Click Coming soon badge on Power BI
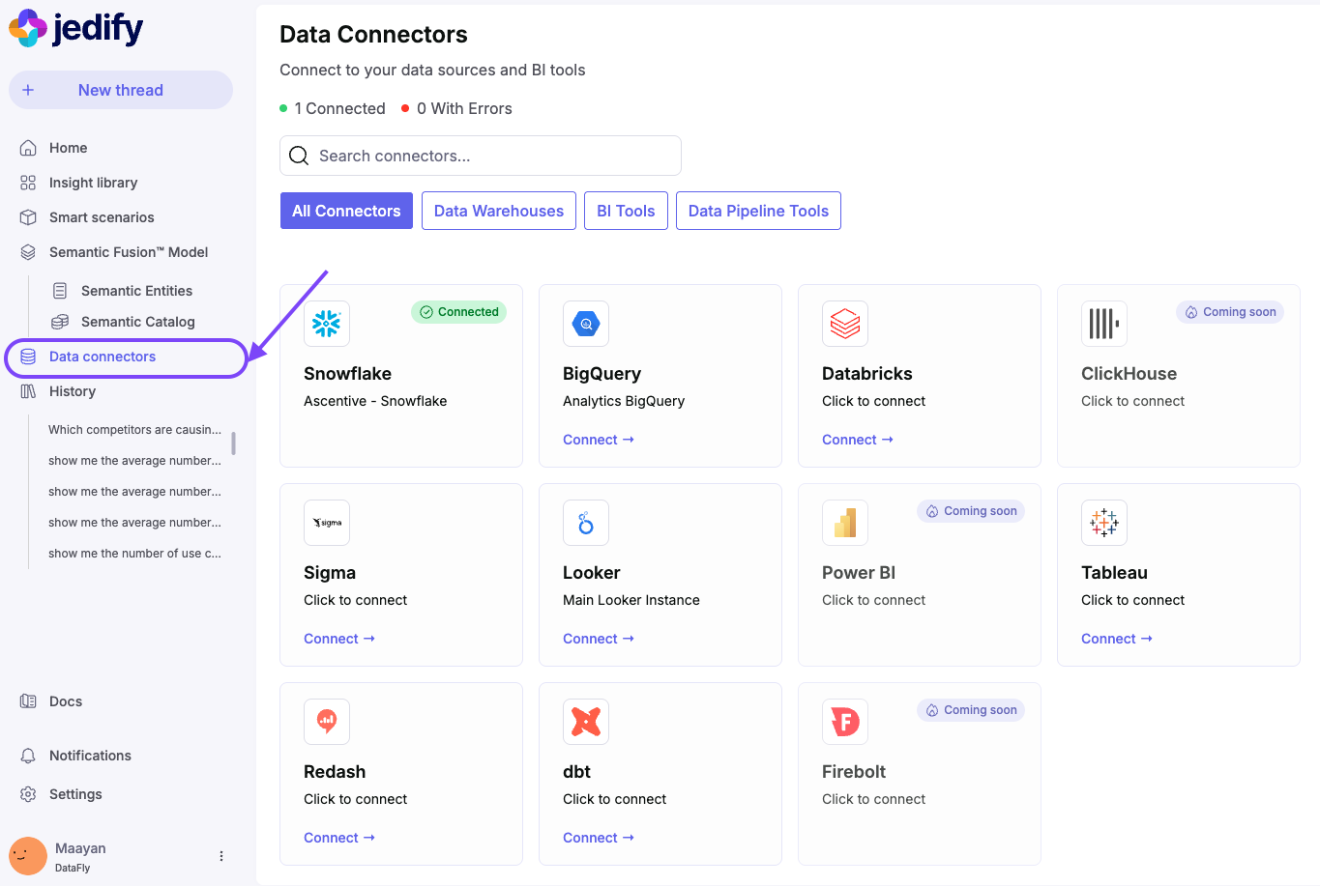Screen dimensions: 1320x886 (x=971, y=511)
